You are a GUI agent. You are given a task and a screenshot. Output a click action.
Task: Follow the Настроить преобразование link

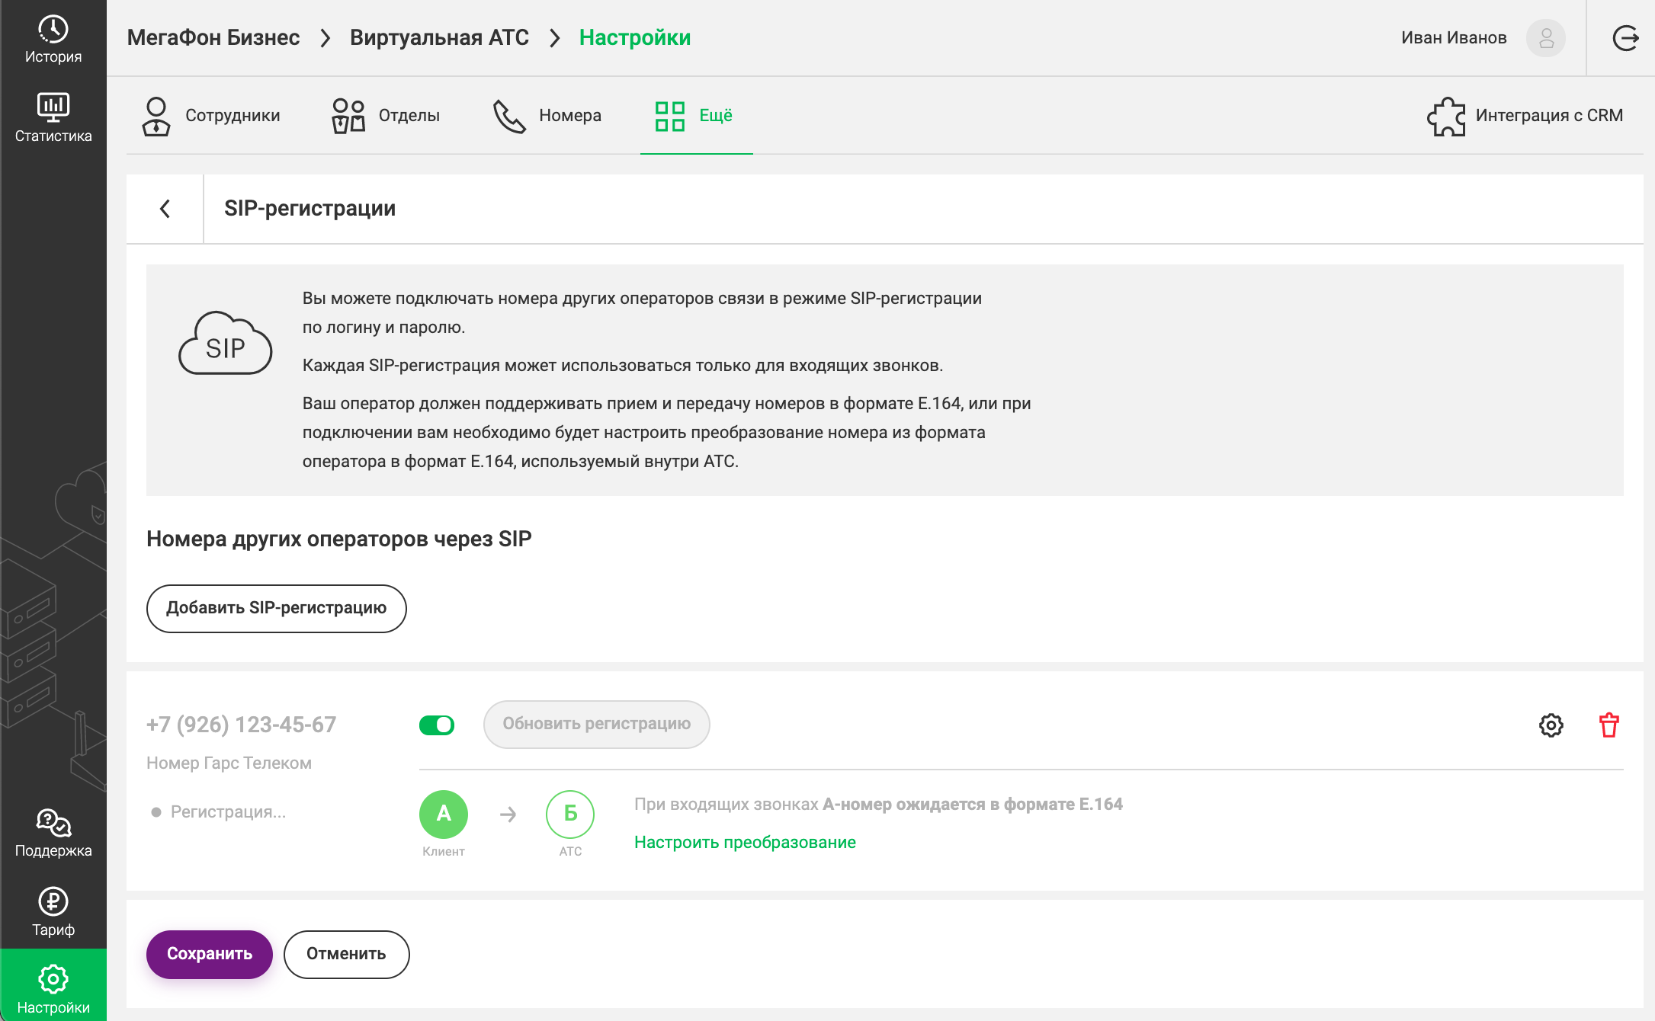(x=745, y=843)
